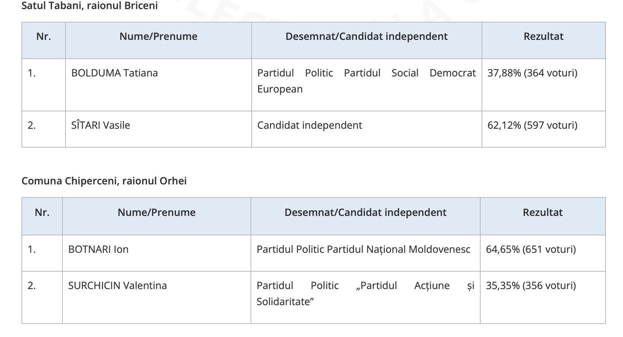Screen dimensions: 623x337
Task: Select the 62,12% (597 voturi) result cell
Action: 544,129
